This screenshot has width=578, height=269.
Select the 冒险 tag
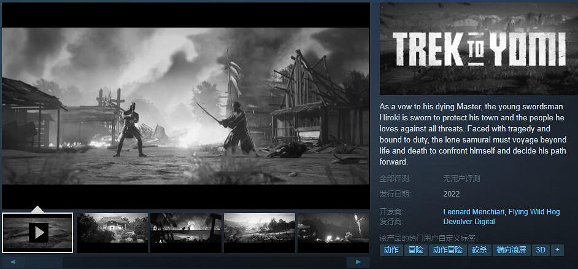click(415, 250)
